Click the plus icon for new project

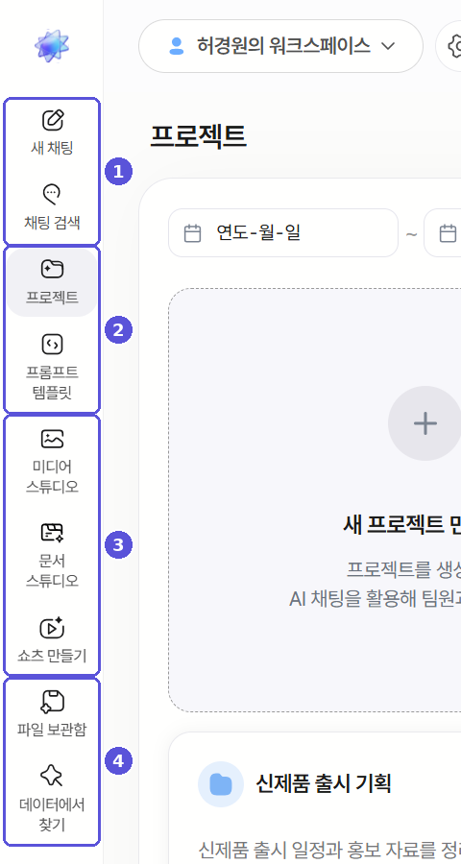[425, 423]
